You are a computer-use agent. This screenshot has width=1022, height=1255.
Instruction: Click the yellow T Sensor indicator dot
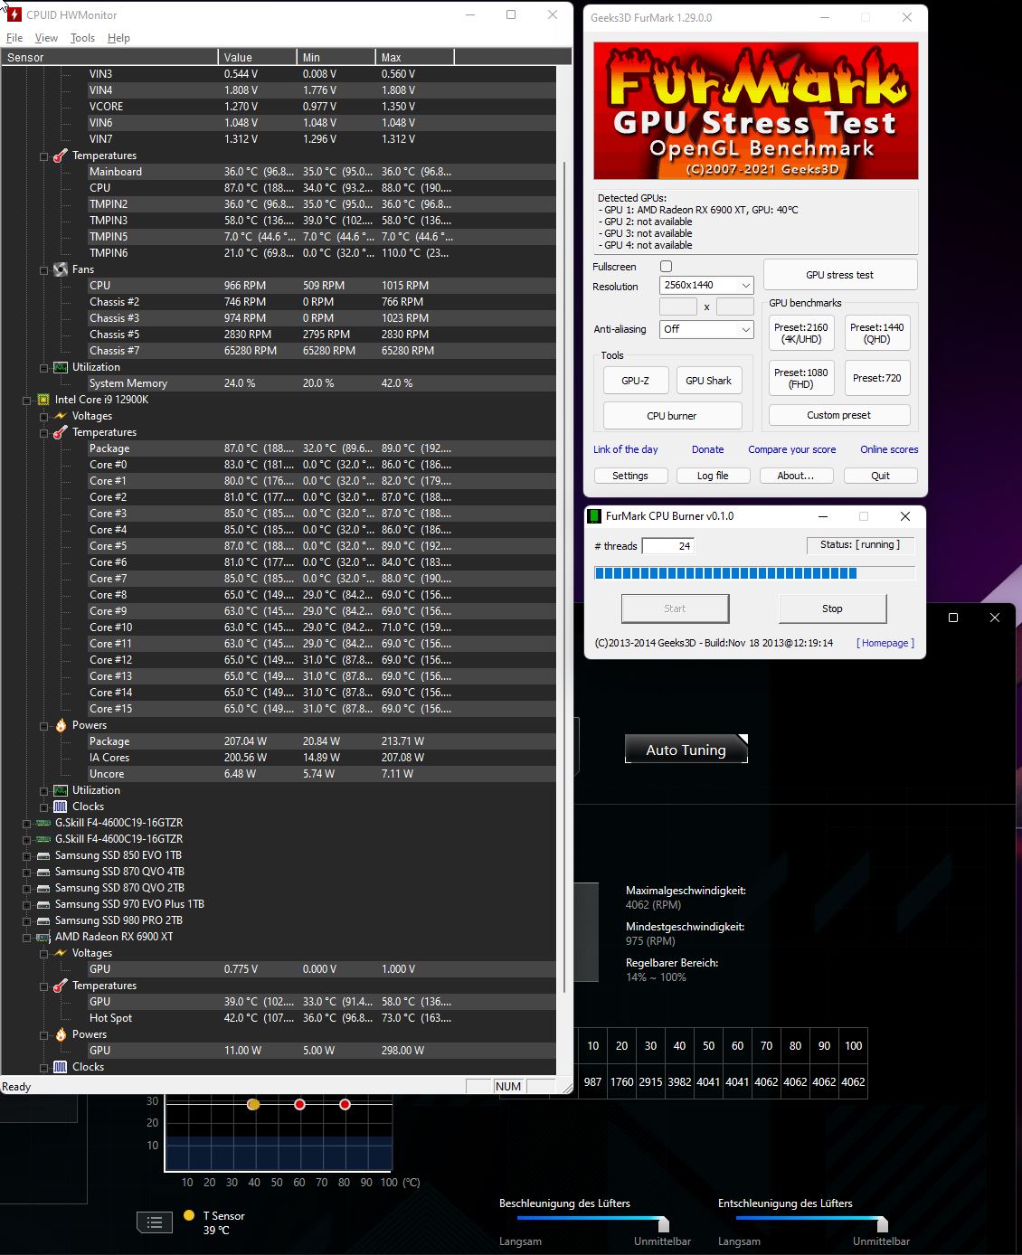pos(189,1216)
